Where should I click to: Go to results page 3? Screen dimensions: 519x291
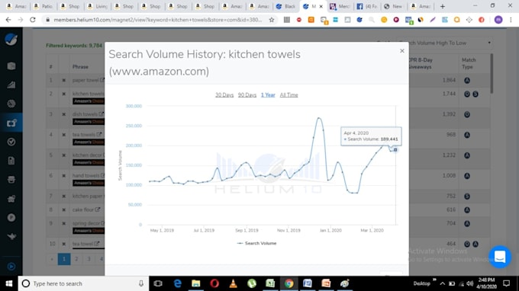pos(89,259)
